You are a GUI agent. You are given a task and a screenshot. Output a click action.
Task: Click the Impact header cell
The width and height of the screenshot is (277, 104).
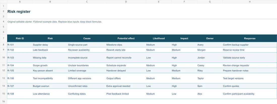point(184,38)
